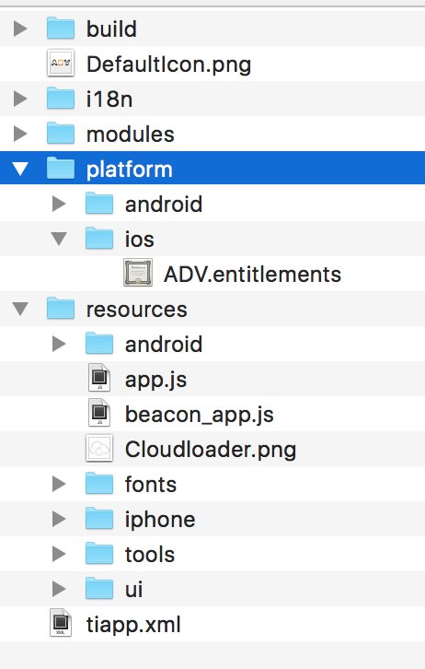This screenshot has width=425, height=669.
Task: Expand the ui folder
Action: coord(59,589)
